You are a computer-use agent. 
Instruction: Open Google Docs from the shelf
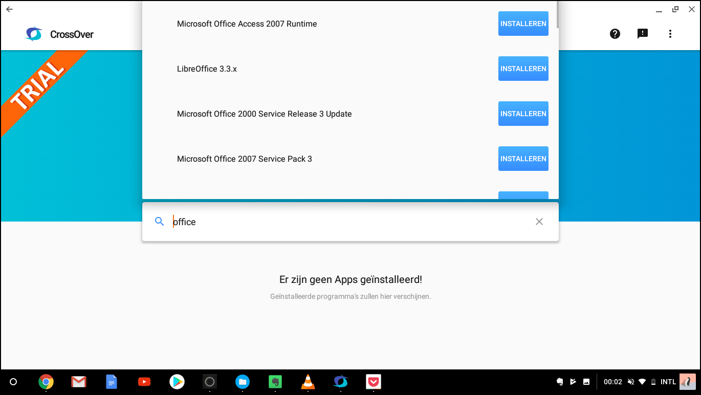pos(112,382)
